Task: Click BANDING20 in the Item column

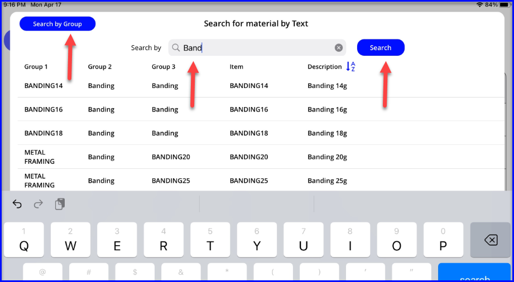Action: point(249,157)
